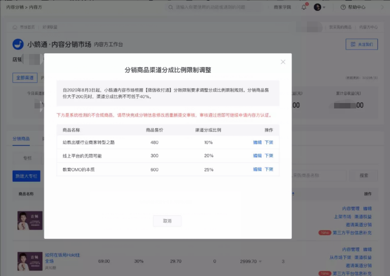The width and height of the screenshot is (390, 276).
Task: Click 下架 for 教育OMO的本质
Action: (269, 169)
